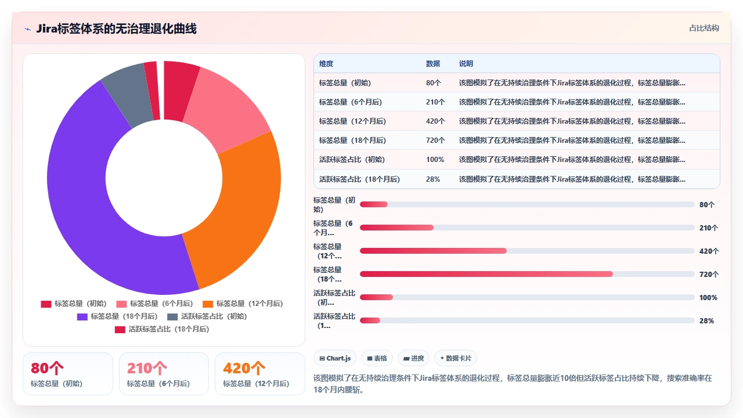Click the progress bar showing 720个
This screenshot has height=418, width=743.
point(527,274)
